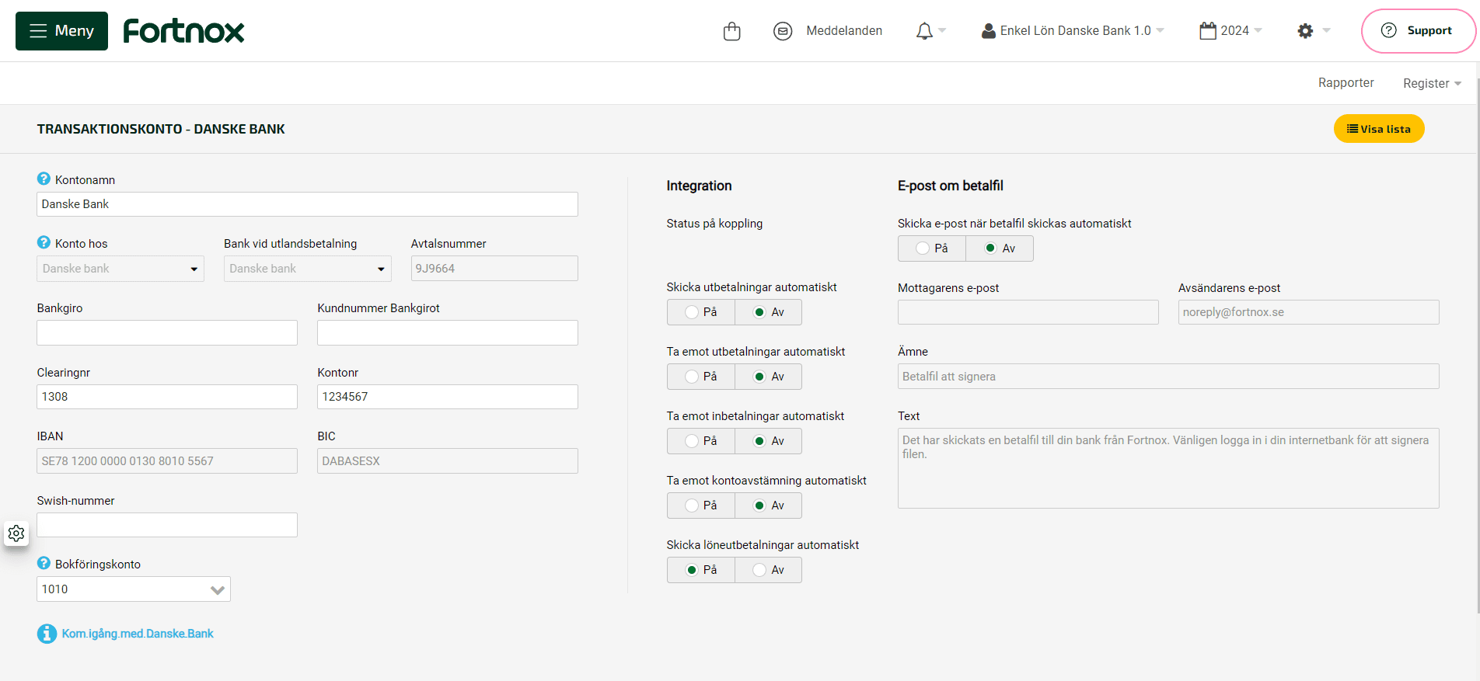Screen dimensions: 1480x681
Task: Click the Clearingnr field with 1308
Action: pyautogui.click(x=167, y=397)
